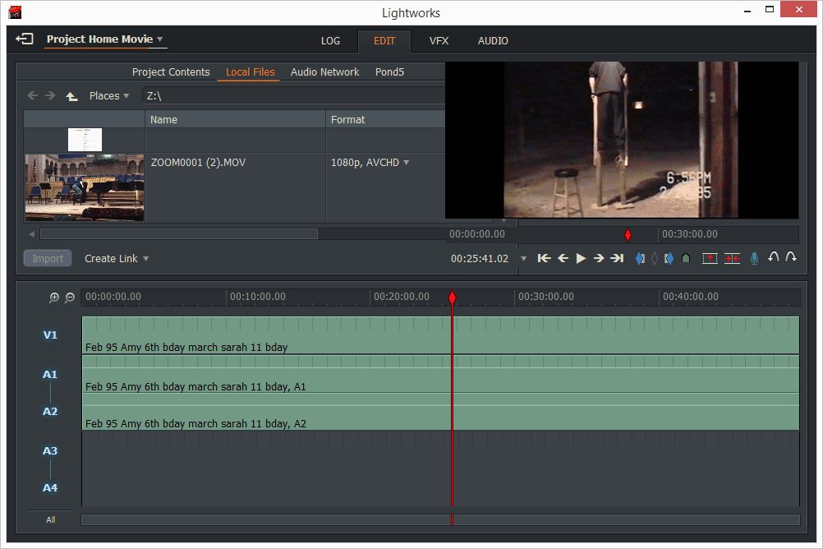Click the Undo icon
This screenshot has width=823, height=549.
(x=773, y=257)
